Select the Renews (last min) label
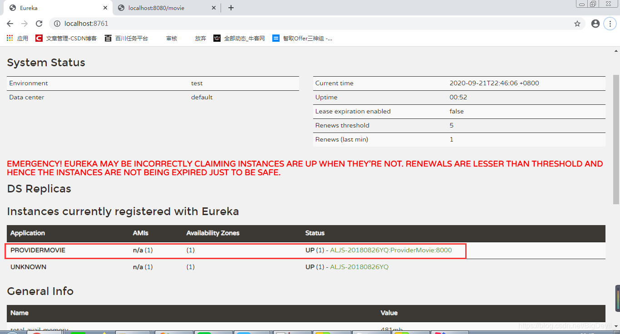 tap(342, 140)
